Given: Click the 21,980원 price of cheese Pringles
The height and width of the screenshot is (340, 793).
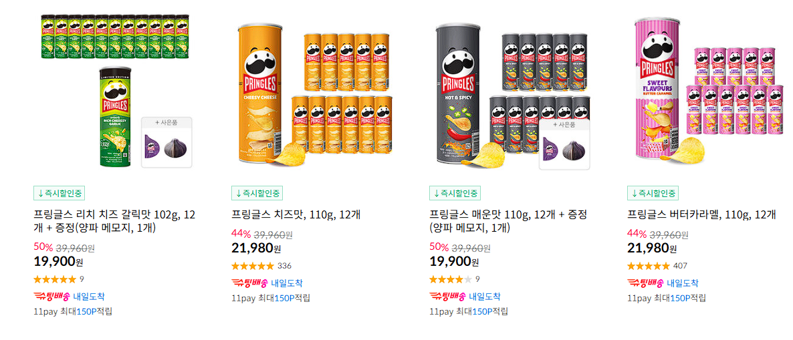Looking at the screenshot, I should click(256, 248).
